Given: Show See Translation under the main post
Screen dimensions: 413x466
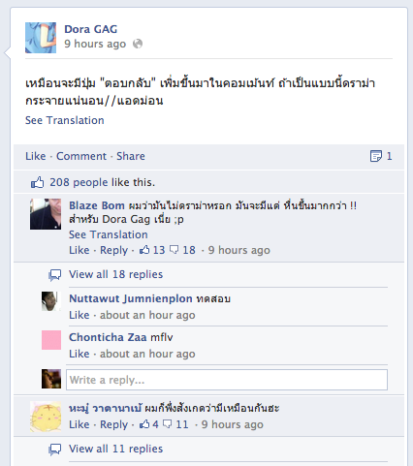Looking at the screenshot, I should point(65,120).
